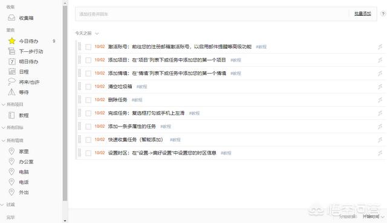Mark 清空垃圾箱 task as complete
This screenshot has width=387, height=223.
(x=88, y=87)
